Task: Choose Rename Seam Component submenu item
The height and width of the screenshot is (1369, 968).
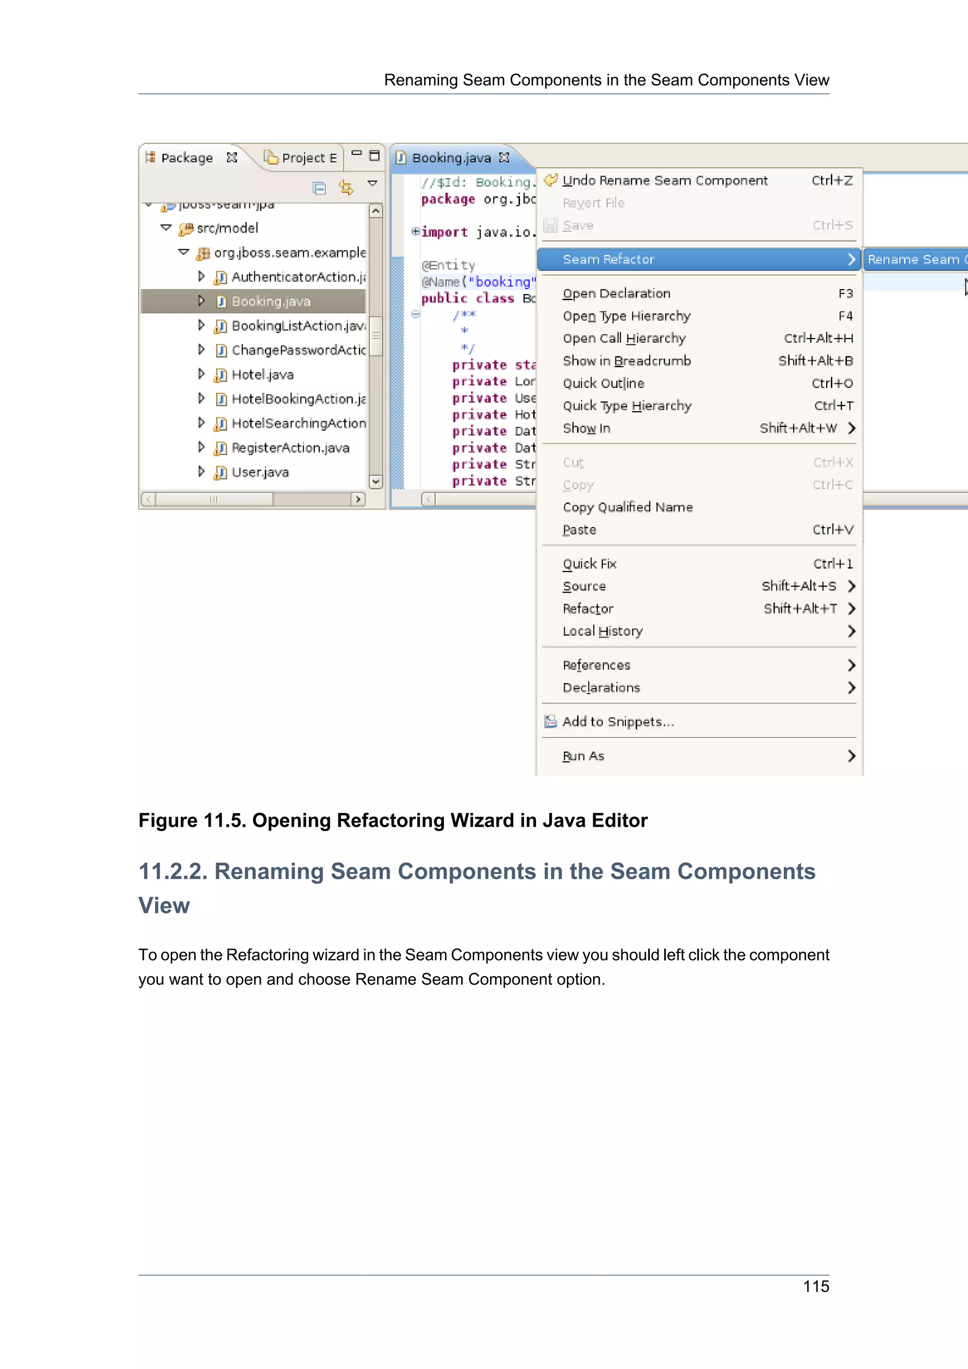Action: [x=916, y=260]
